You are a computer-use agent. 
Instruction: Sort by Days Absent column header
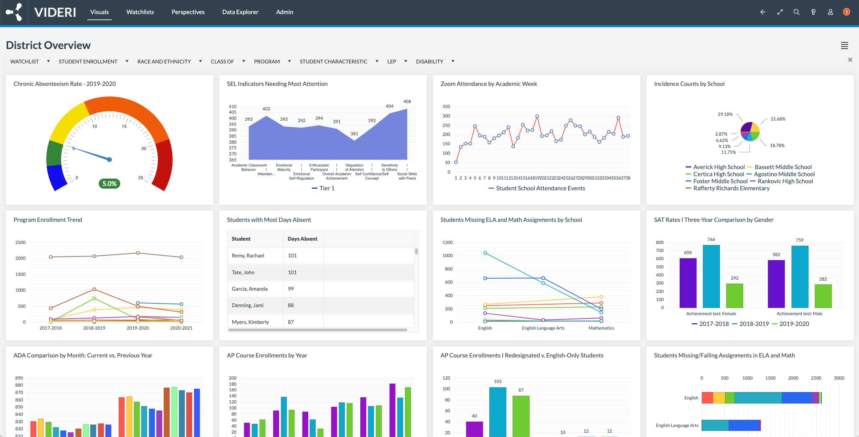pyautogui.click(x=302, y=239)
